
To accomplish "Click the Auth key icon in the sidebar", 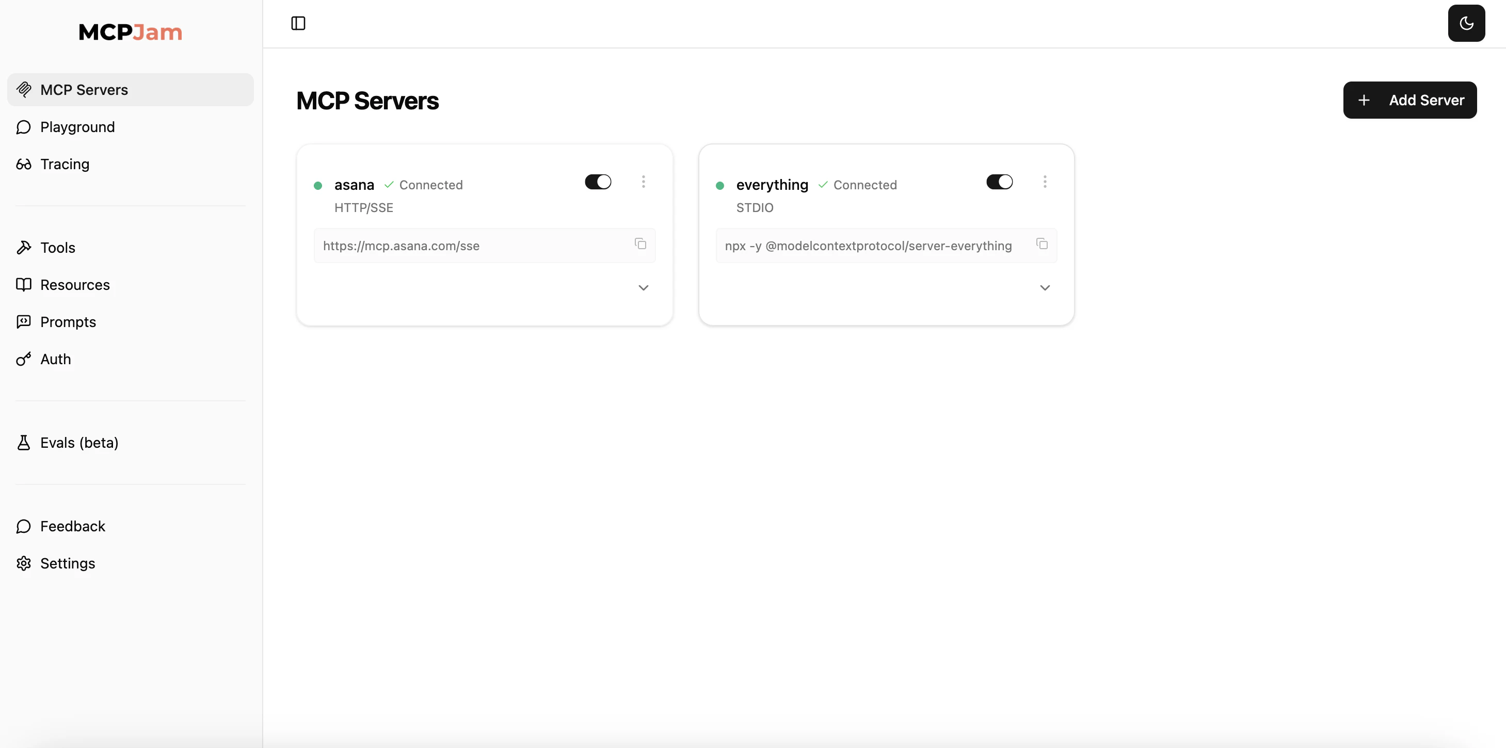I will 23,359.
